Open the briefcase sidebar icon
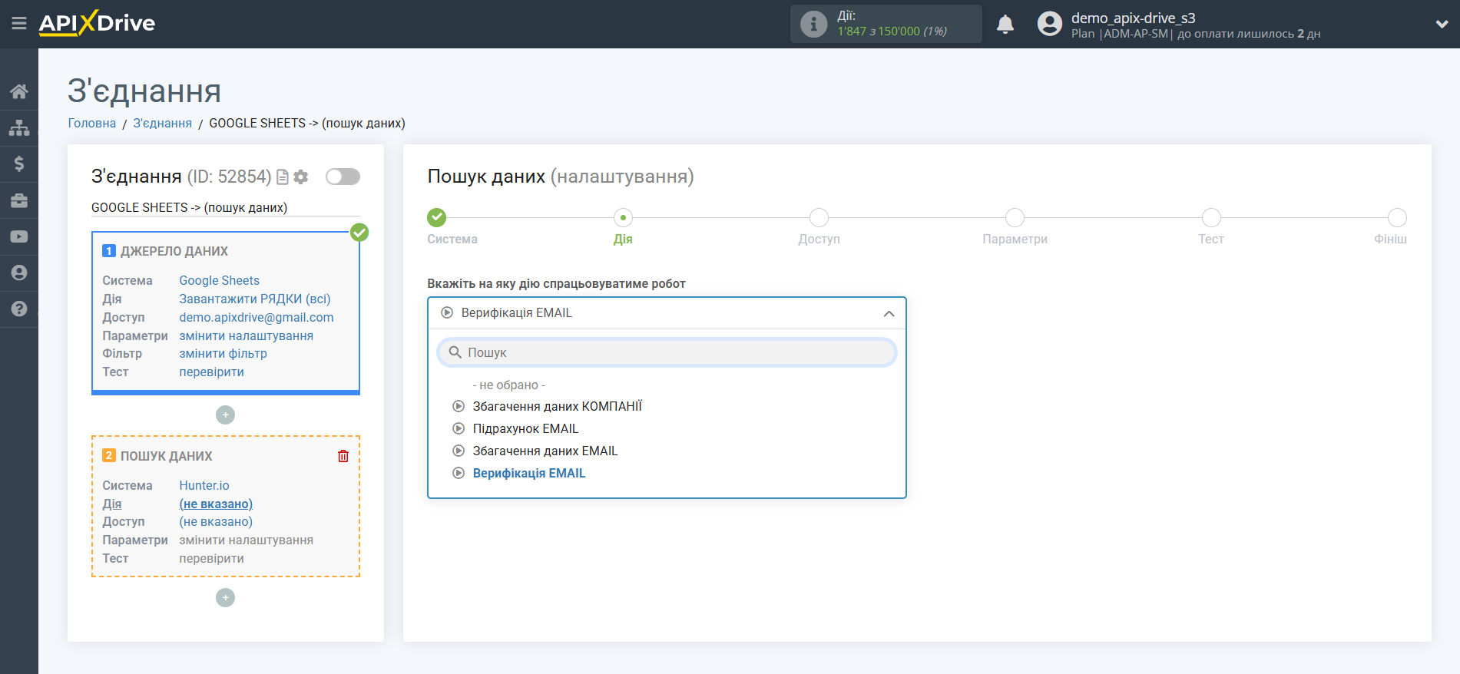Screen dimensions: 1460x674 19,200
